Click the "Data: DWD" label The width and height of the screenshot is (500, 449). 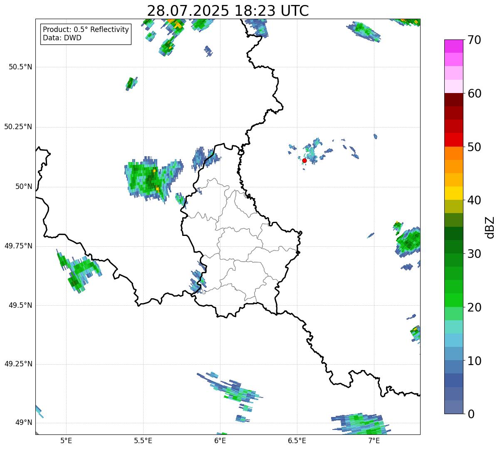click(62, 38)
